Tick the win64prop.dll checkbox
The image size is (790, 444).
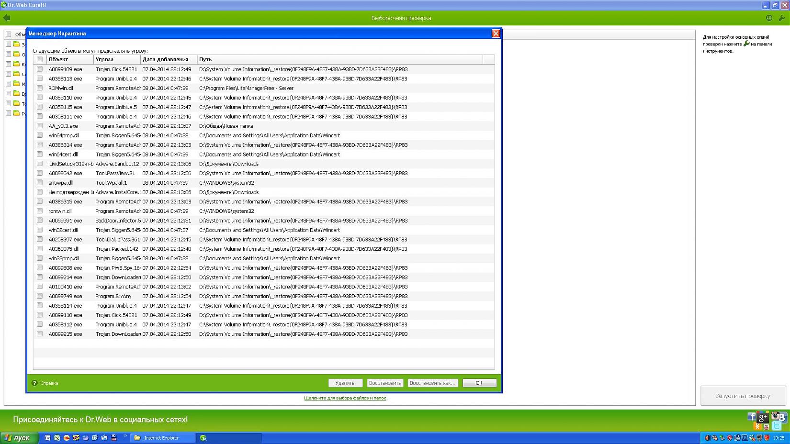point(40,135)
